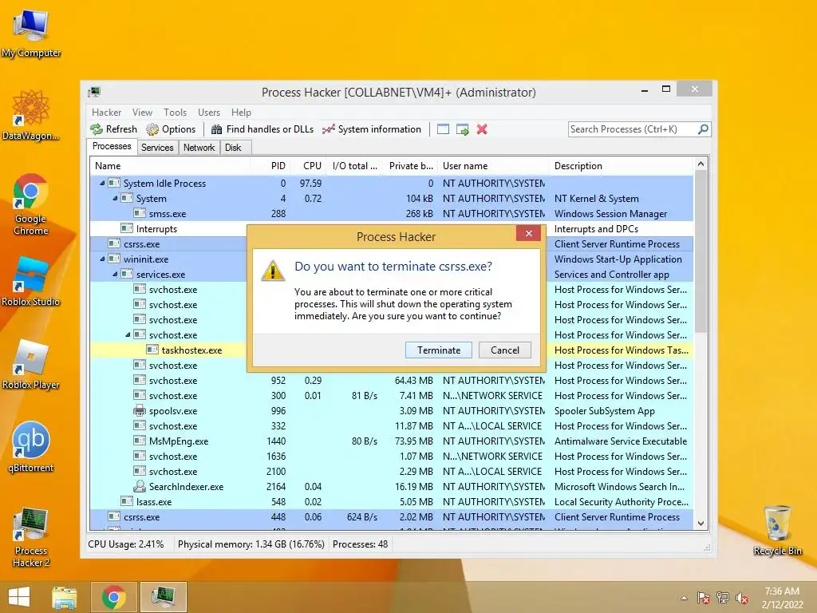Switch to the Network tab
The width and height of the screenshot is (817, 613).
pyautogui.click(x=199, y=148)
